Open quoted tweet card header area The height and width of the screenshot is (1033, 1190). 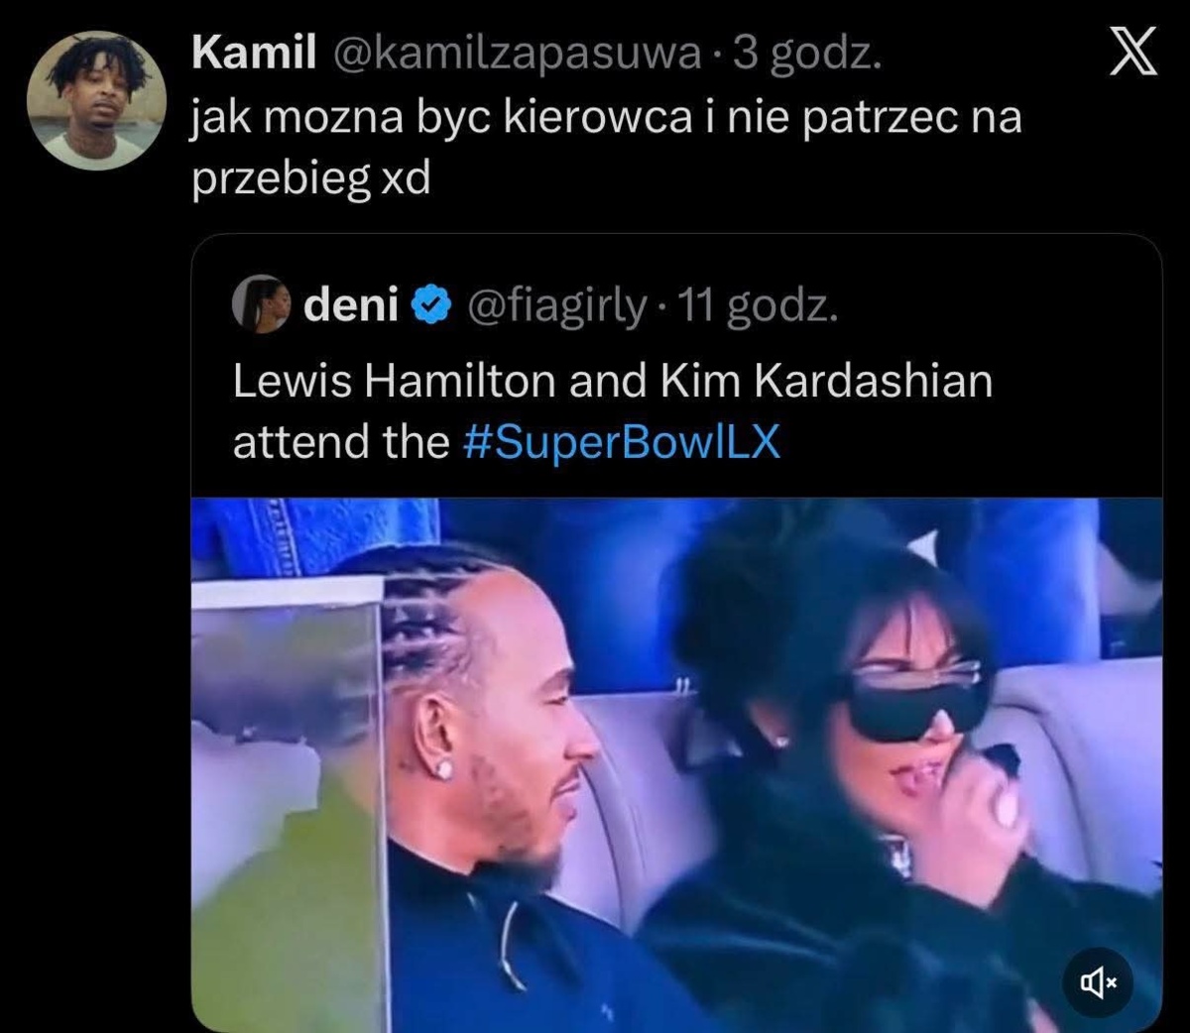point(536,306)
